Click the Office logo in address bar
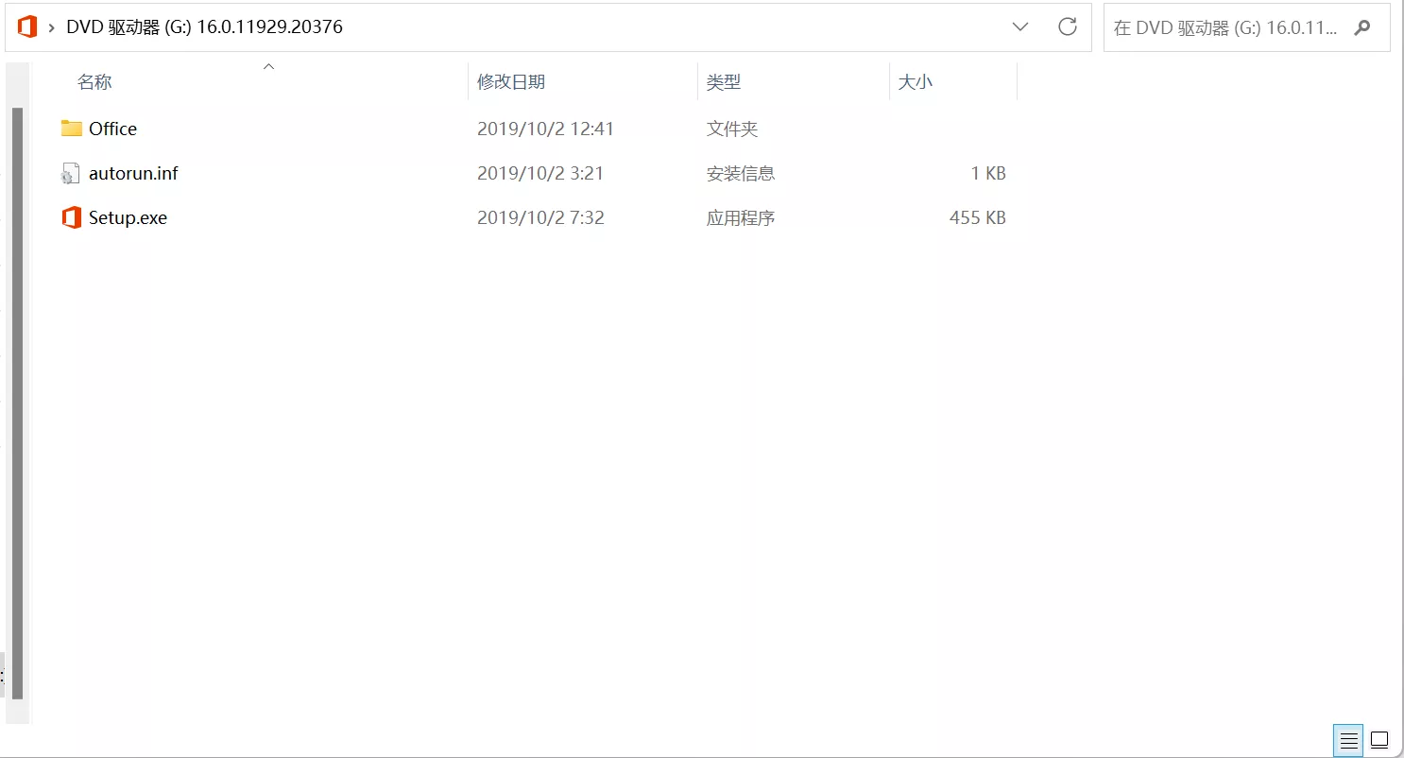 (x=27, y=27)
